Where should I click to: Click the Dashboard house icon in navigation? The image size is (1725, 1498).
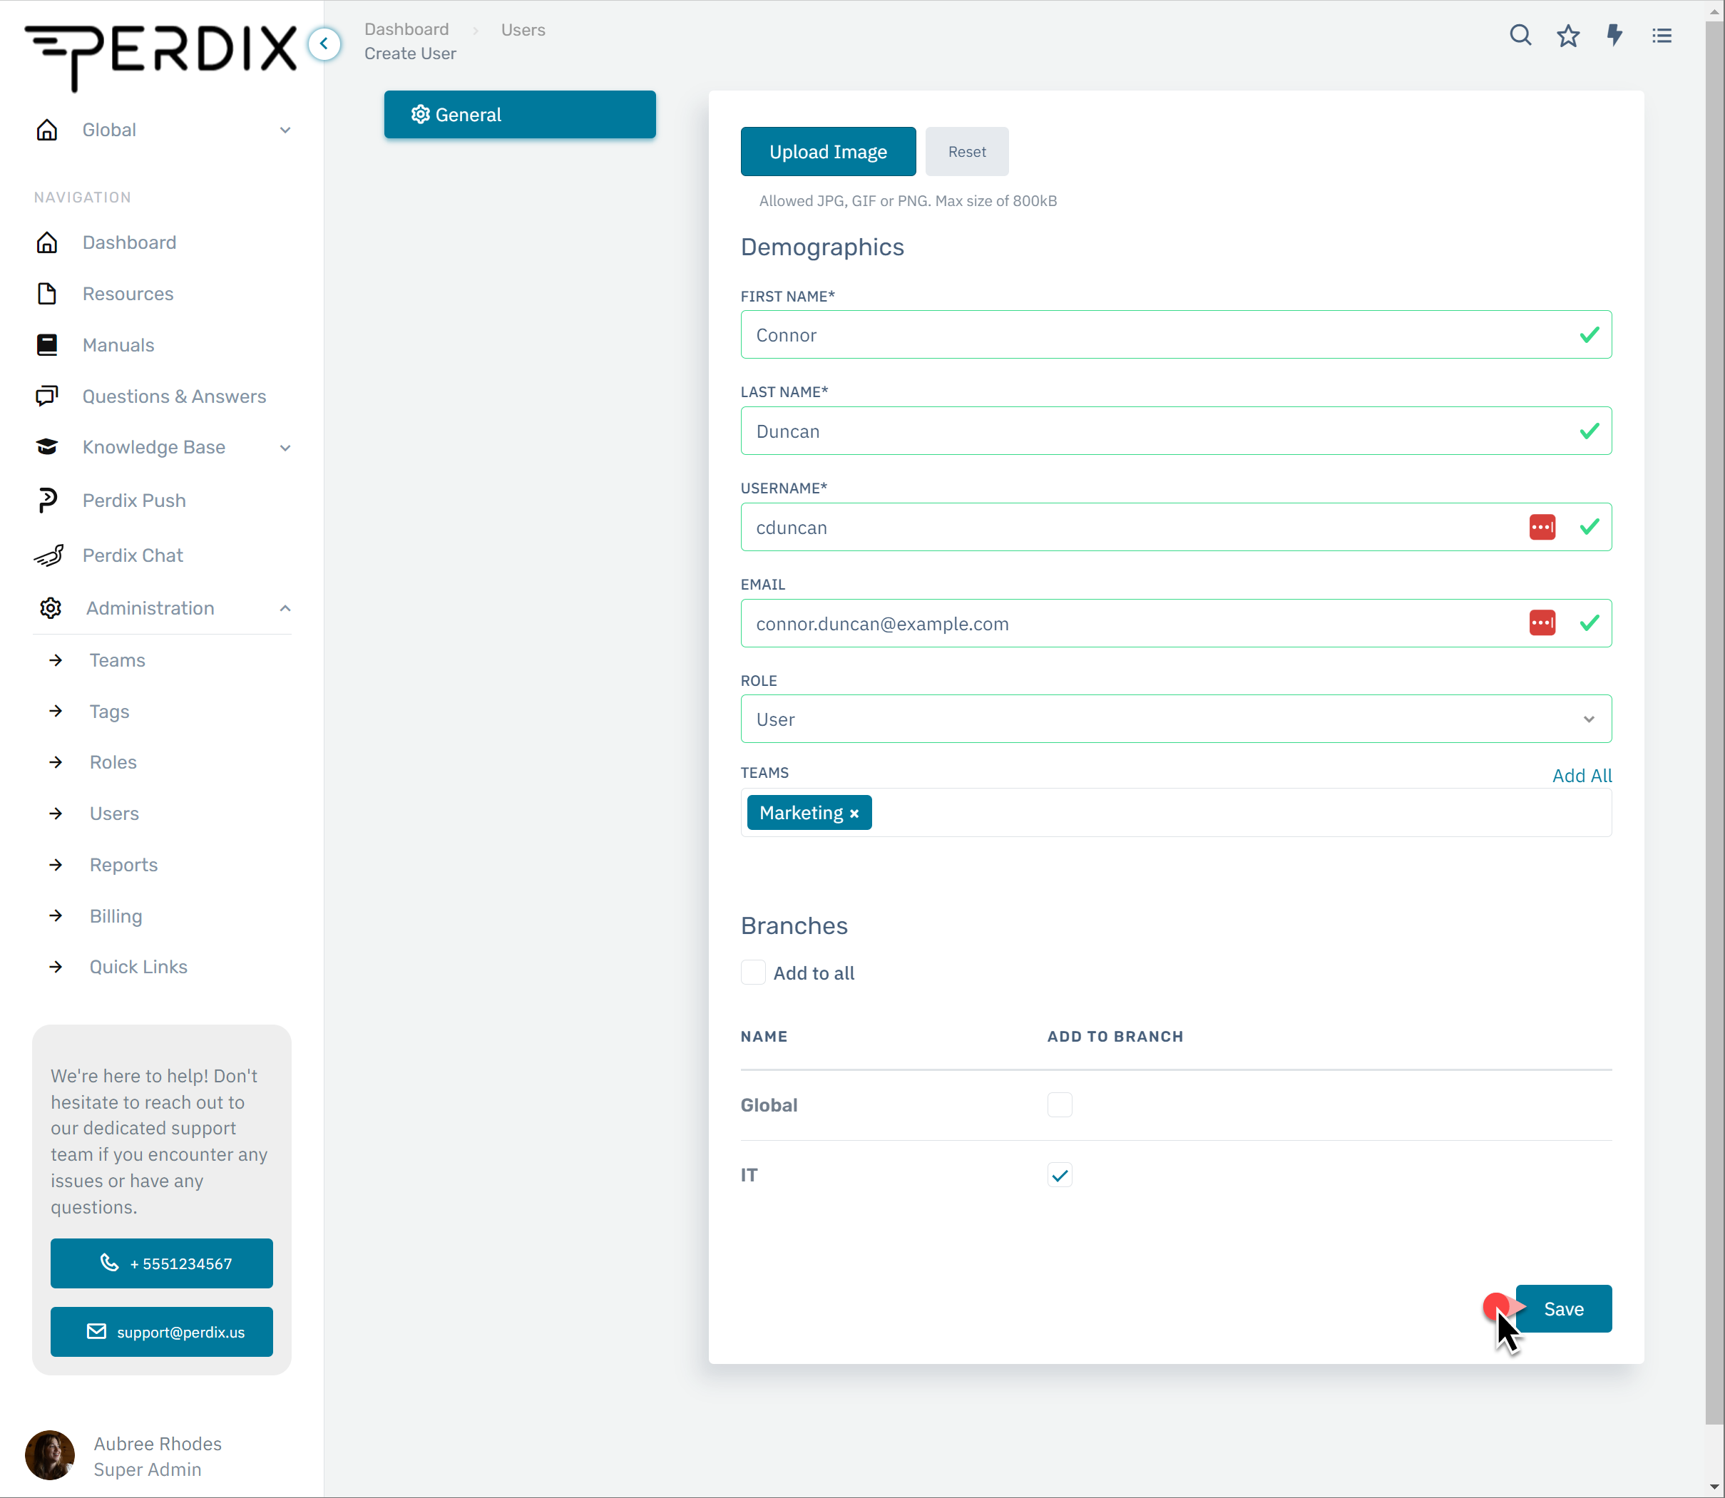48,242
